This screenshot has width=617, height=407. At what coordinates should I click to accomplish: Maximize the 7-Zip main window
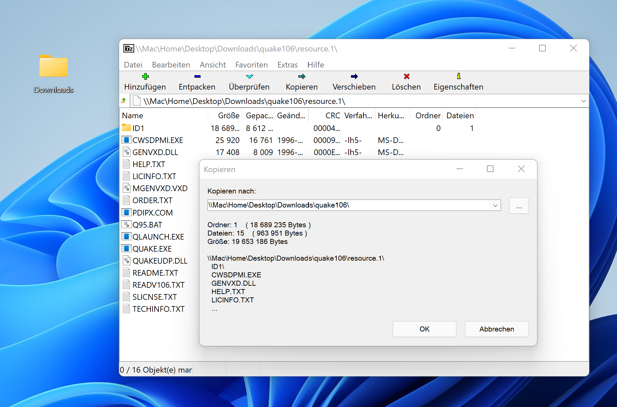coord(542,48)
